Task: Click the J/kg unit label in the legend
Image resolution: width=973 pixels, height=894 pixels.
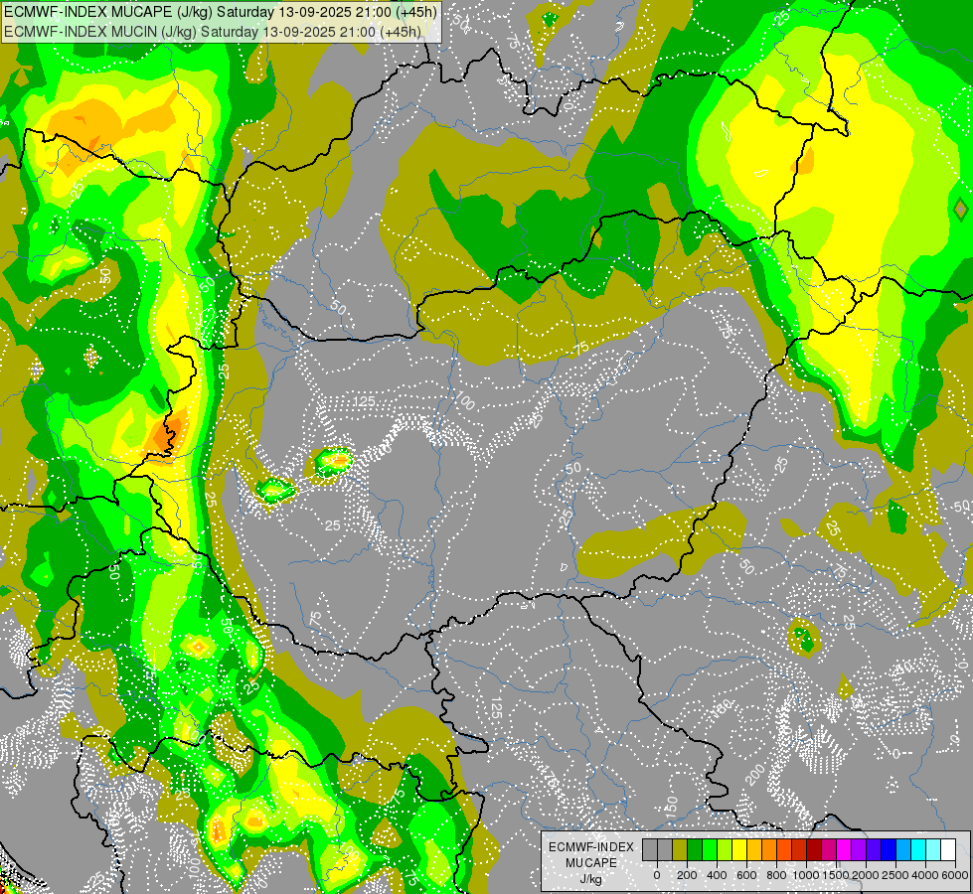Action: pyautogui.click(x=591, y=880)
